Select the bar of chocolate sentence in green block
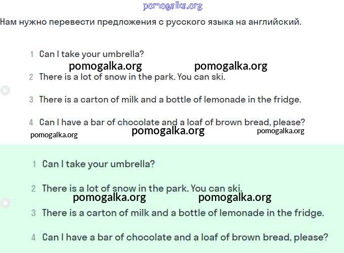 [185, 237]
